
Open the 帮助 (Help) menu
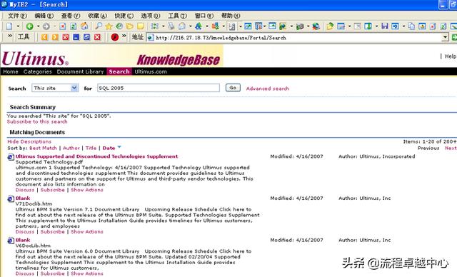pos(231,16)
